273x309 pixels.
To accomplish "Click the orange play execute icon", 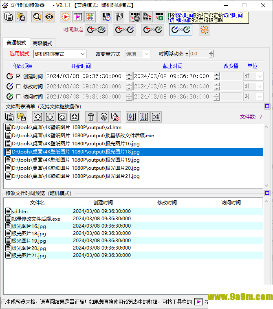I will [x=66, y=17].
